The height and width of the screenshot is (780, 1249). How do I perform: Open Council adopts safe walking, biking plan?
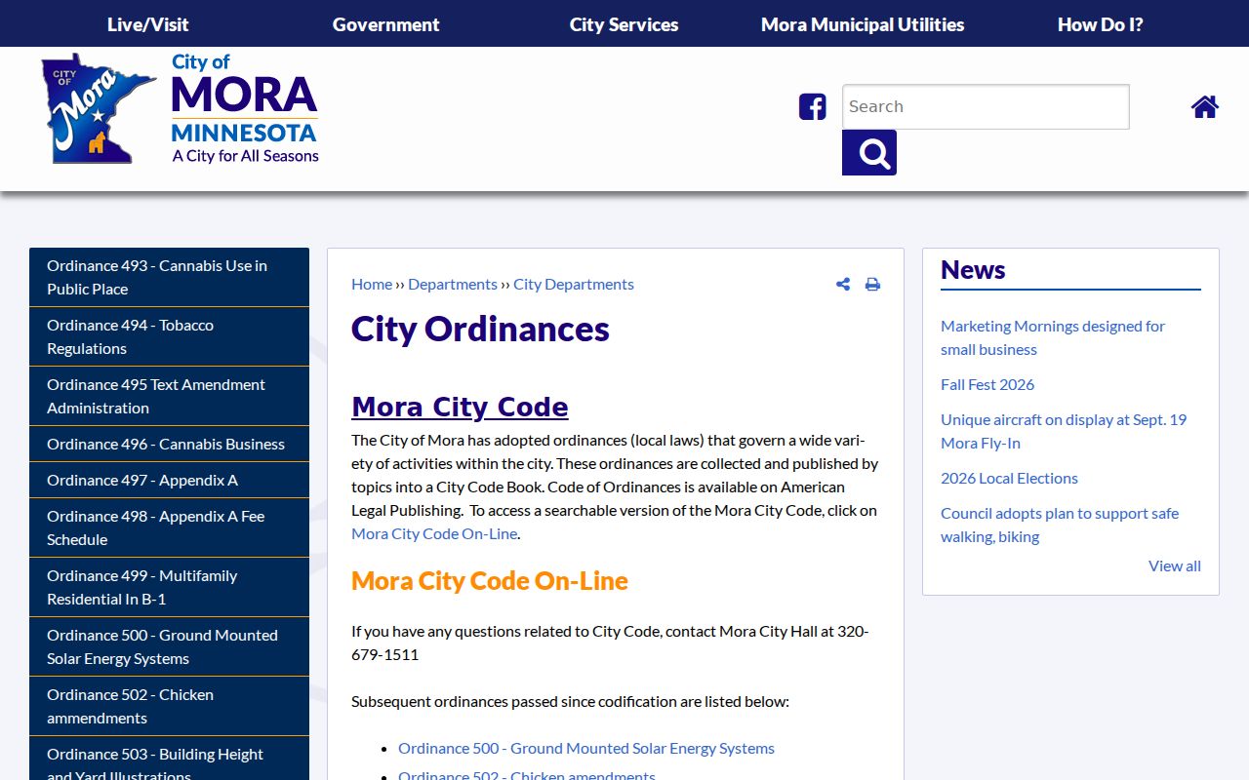pyautogui.click(x=1060, y=525)
